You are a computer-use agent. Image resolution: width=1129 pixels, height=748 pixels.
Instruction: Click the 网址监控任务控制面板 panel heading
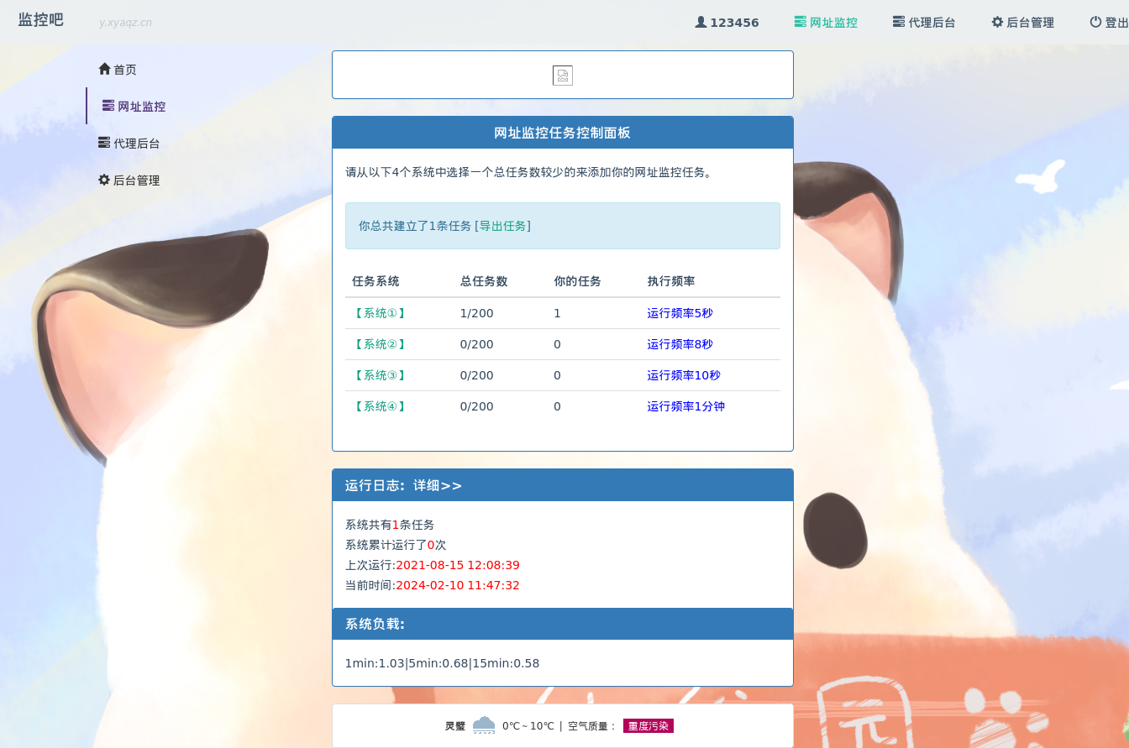(x=562, y=133)
